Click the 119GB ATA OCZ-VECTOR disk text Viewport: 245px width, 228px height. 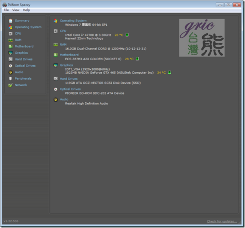point(103,83)
